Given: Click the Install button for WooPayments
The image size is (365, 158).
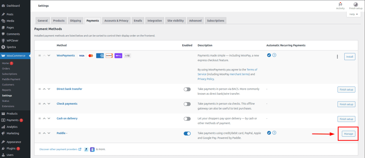Looking at the screenshot, I should (x=350, y=57).
